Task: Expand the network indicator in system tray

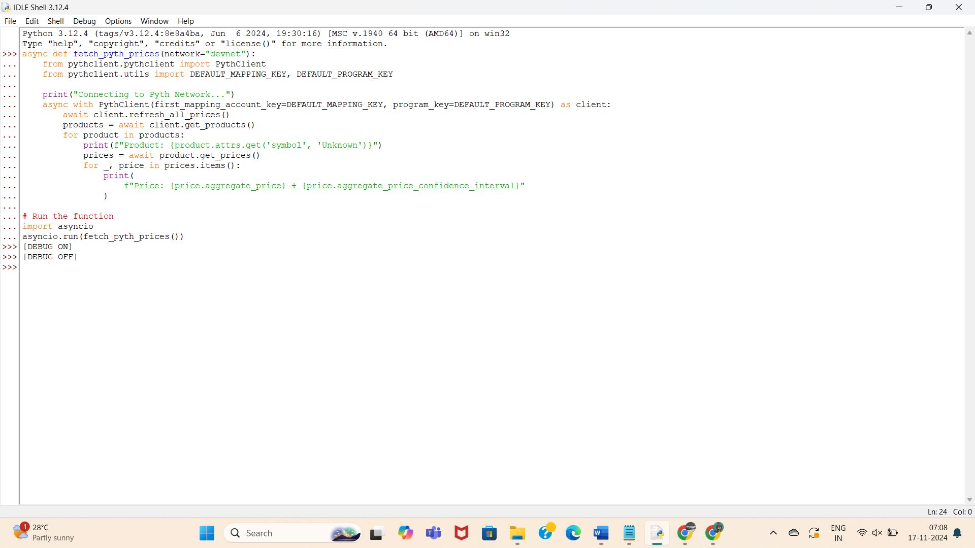Action: (860, 533)
